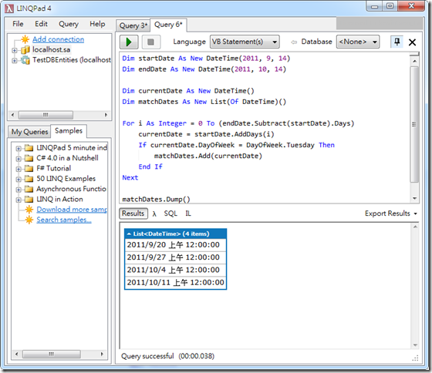The height and width of the screenshot is (373, 432).
Task: Click the star icon beside Search samples
Action: 29,220
